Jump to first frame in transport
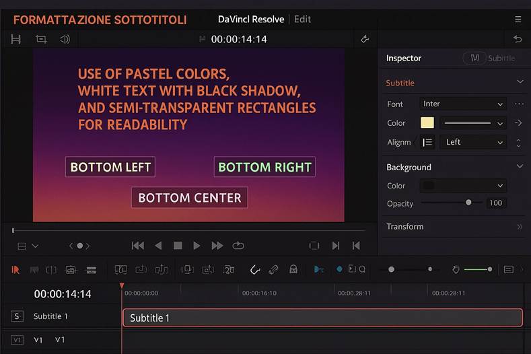This screenshot has height=354, width=531. click(138, 246)
